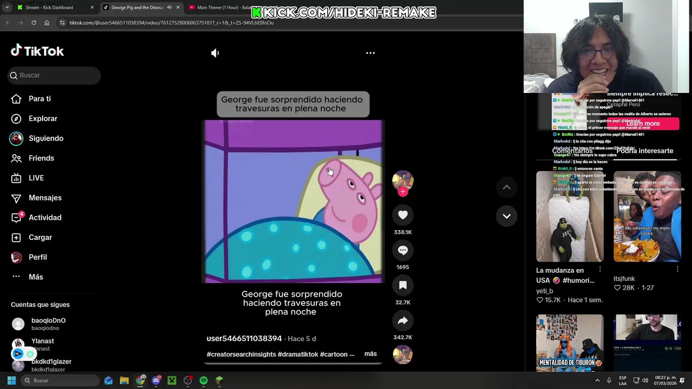Open the Friends section

pos(32,158)
